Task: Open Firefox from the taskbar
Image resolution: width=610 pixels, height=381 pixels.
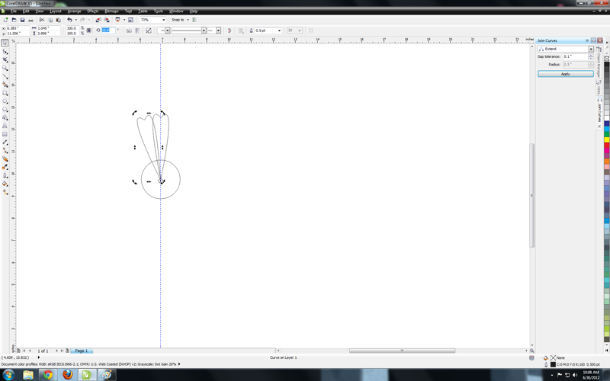Action: 68,375
